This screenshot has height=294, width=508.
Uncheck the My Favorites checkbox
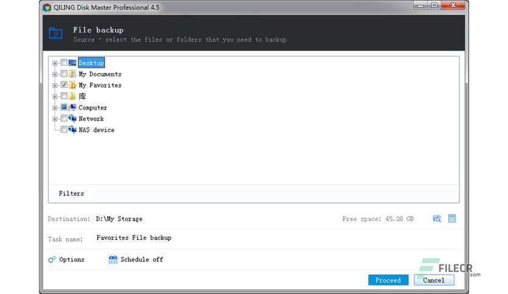[64, 85]
